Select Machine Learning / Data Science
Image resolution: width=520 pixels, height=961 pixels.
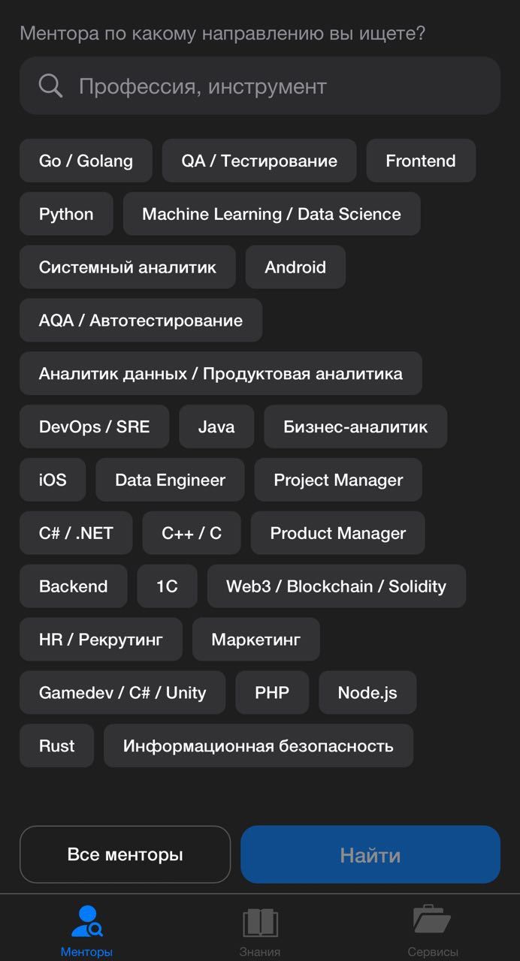click(x=271, y=213)
